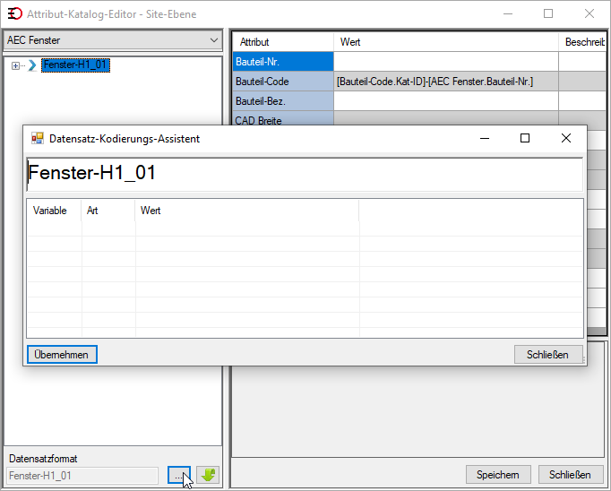Open the AEC Fenster dropdown
This screenshot has width=611, height=491.
(x=113, y=40)
